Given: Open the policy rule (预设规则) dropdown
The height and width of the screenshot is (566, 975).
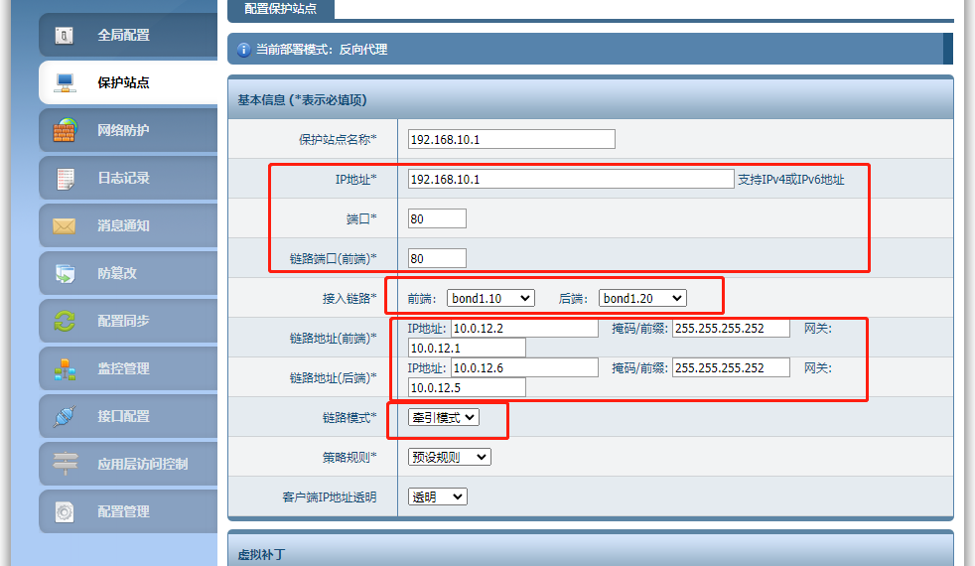Looking at the screenshot, I should [449, 457].
